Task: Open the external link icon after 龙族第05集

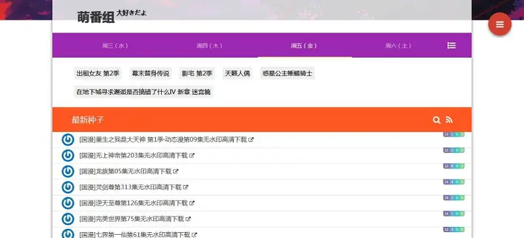Action: point(176,171)
